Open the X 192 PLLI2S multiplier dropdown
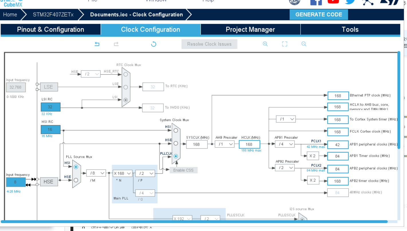407x231 pixels. [x=182, y=218]
